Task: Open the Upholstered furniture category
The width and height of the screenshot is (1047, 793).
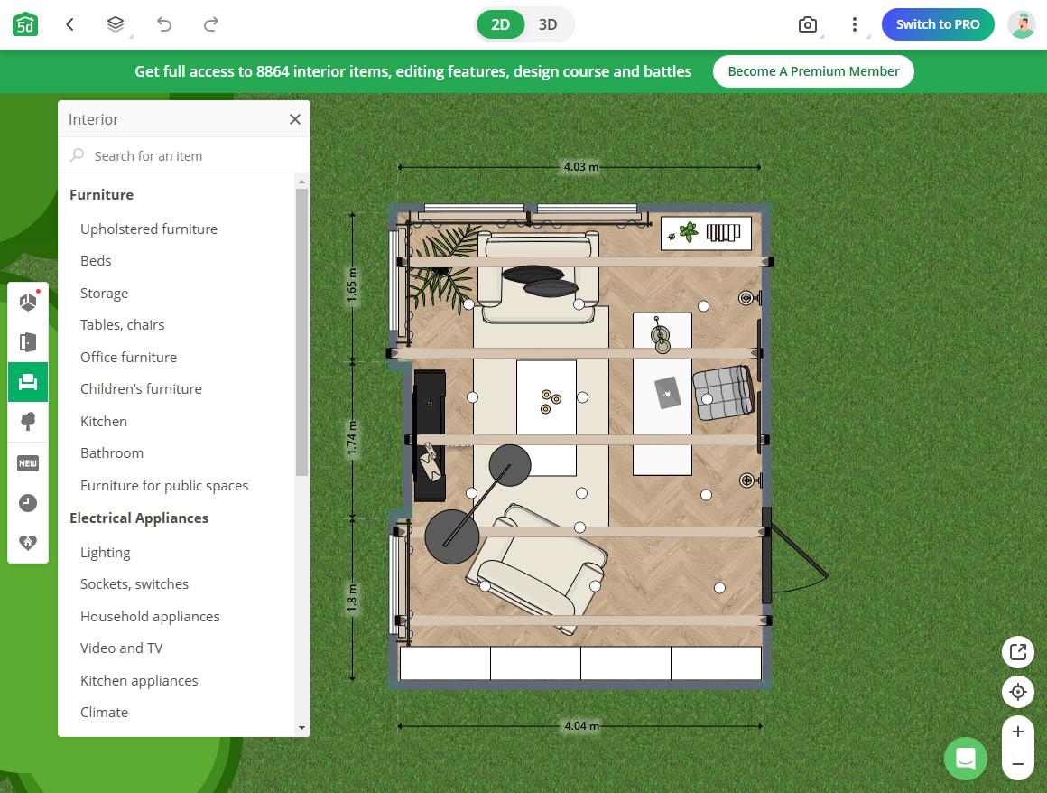Action: [x=149, y=229]
